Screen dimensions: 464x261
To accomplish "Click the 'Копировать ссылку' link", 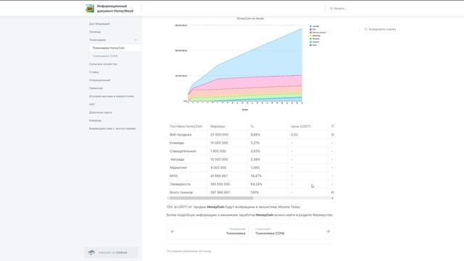I will pos(382,29).
